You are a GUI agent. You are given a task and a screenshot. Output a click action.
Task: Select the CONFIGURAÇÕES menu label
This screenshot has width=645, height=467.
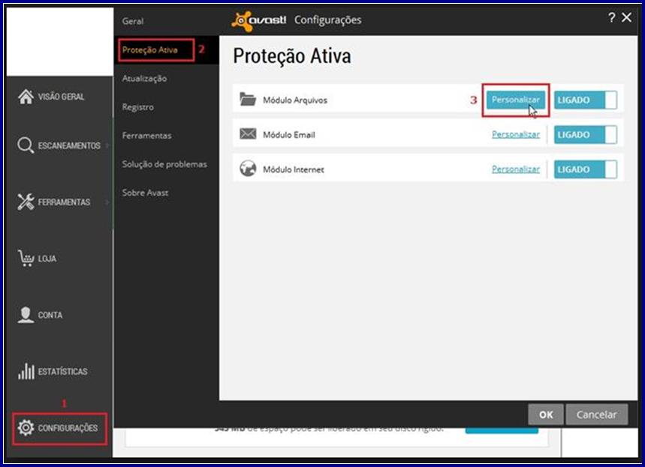click(68, 428)
